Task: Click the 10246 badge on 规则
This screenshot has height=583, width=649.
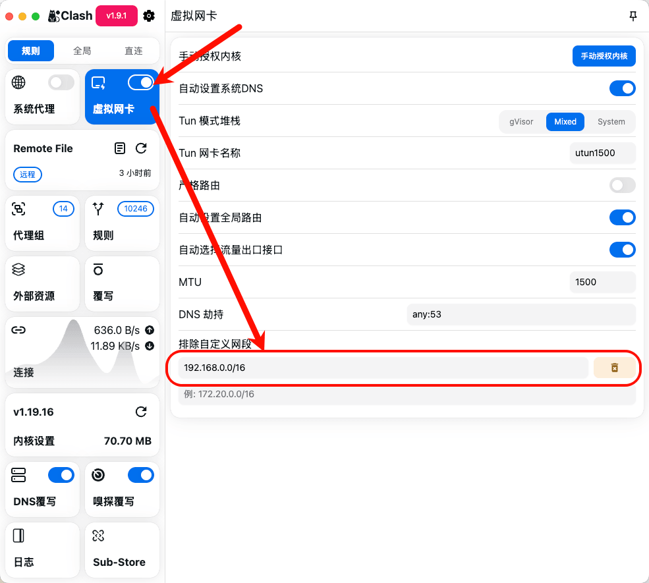Action: pyautogui.click(x=136, y=209)
